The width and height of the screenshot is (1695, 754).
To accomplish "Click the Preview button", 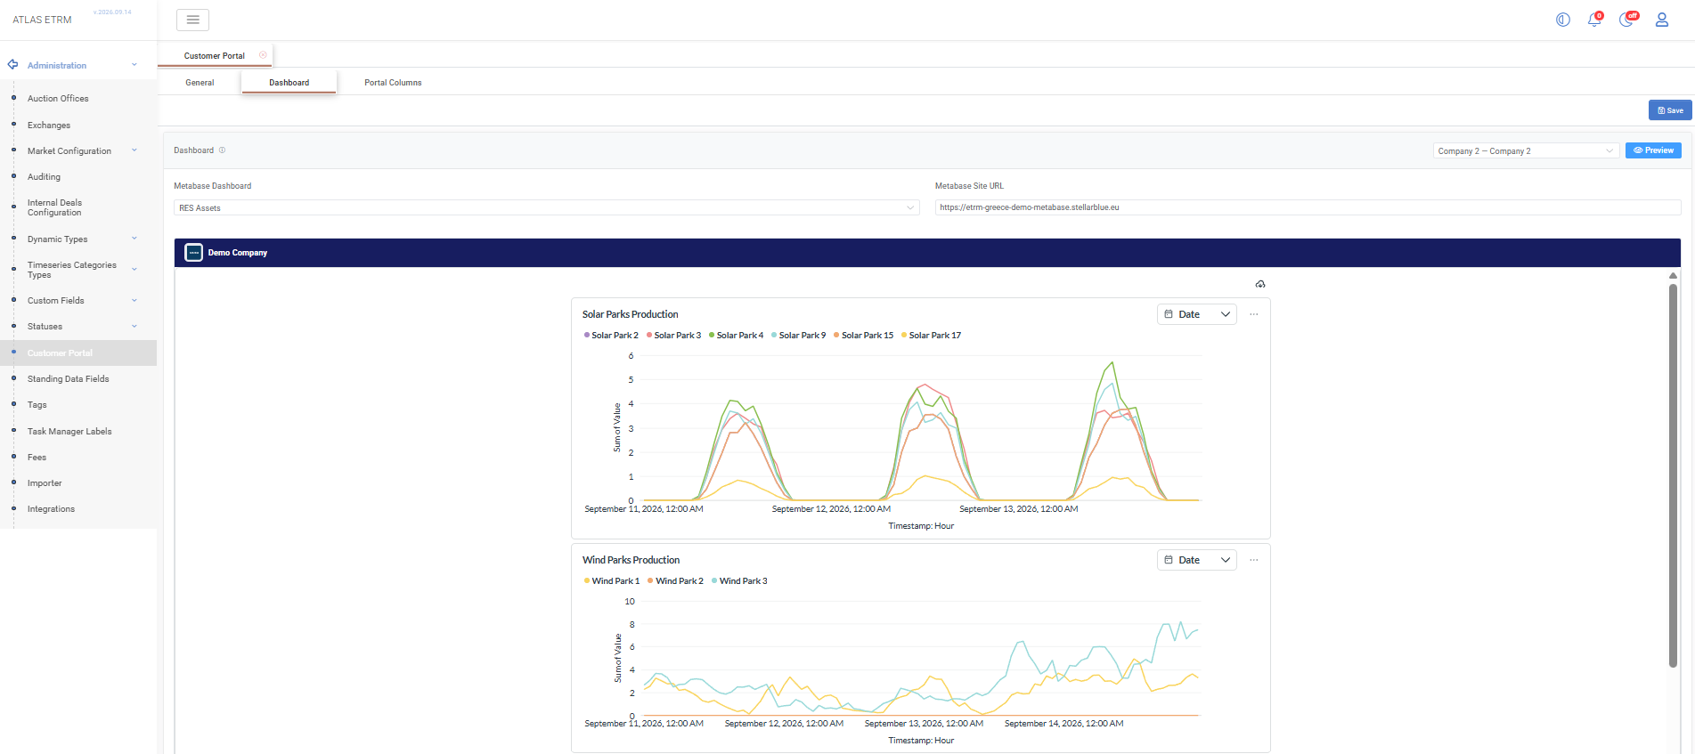I will [x=1653, y=150].
